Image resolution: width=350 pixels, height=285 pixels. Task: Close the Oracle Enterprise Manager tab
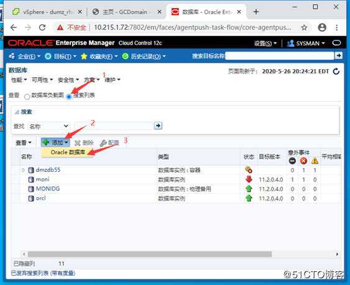239,12
